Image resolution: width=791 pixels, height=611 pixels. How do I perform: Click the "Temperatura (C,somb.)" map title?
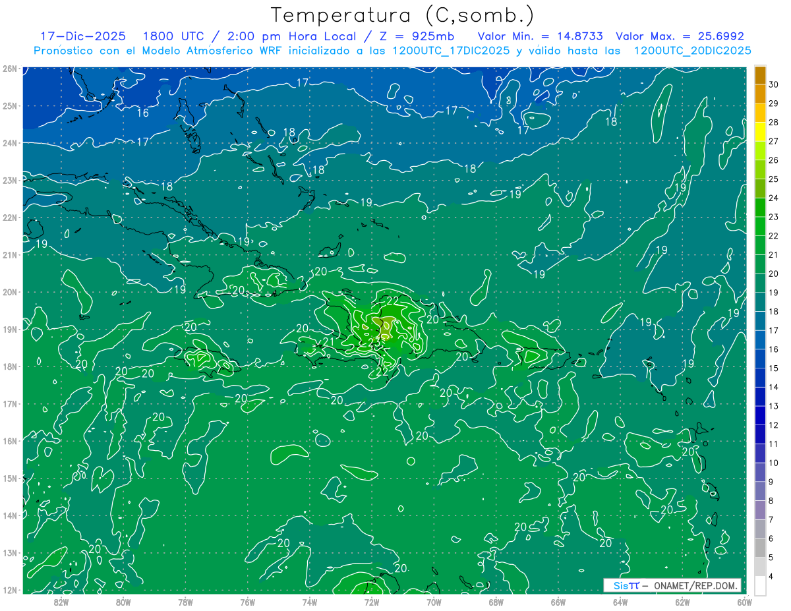click(x=403, y=15)
